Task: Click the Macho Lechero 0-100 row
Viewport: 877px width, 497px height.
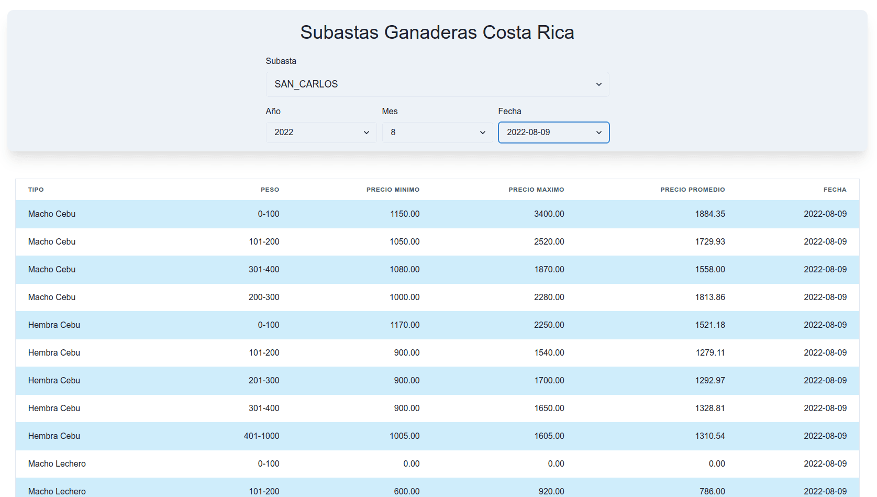Action: [437, 464]
